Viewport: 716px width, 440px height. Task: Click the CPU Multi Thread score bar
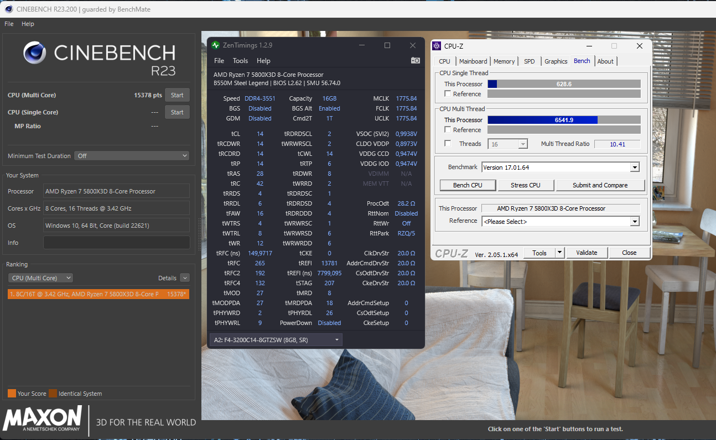click(564, 120)
